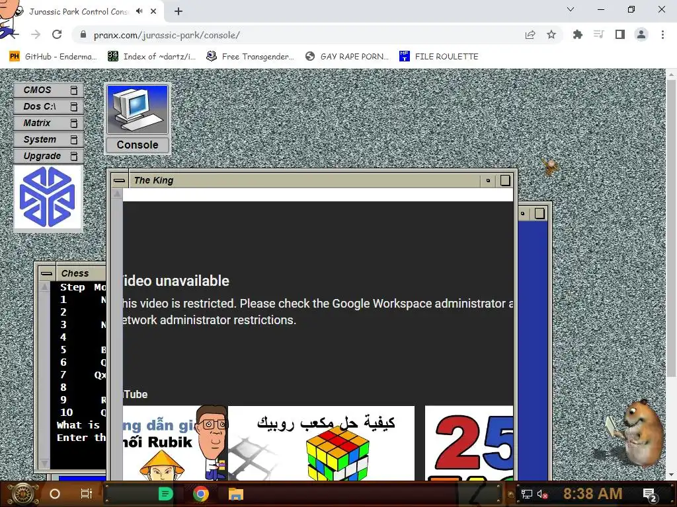
Task: Share this page icon
Action: point(530,35)
